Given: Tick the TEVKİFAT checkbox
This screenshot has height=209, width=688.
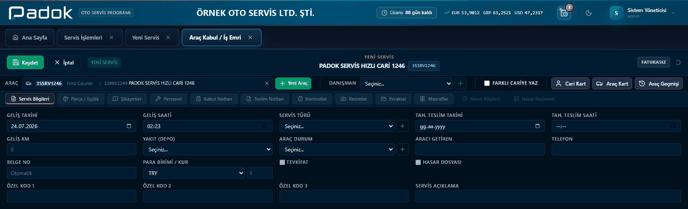Looking at the screenshot, I should pos(282,162).
